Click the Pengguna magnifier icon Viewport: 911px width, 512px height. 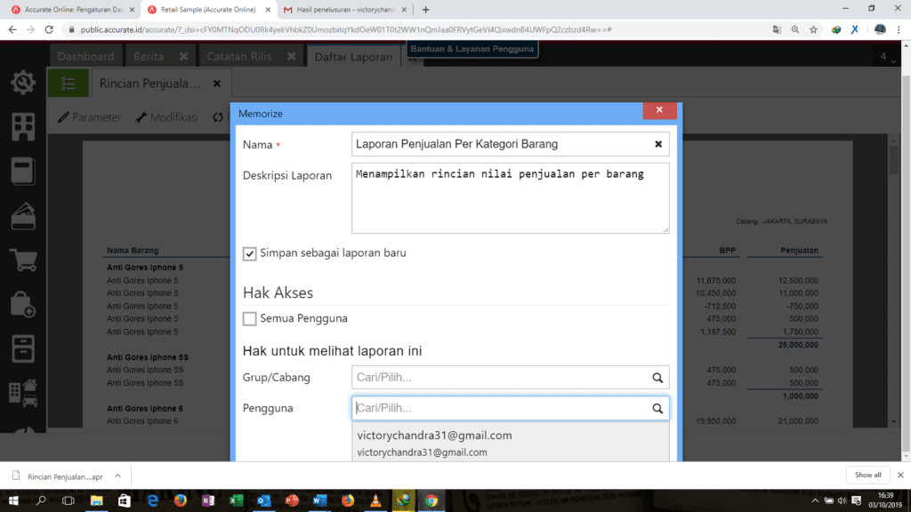[657, 409]
